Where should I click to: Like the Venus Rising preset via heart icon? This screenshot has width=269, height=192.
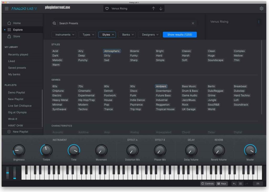click(107, 9)
